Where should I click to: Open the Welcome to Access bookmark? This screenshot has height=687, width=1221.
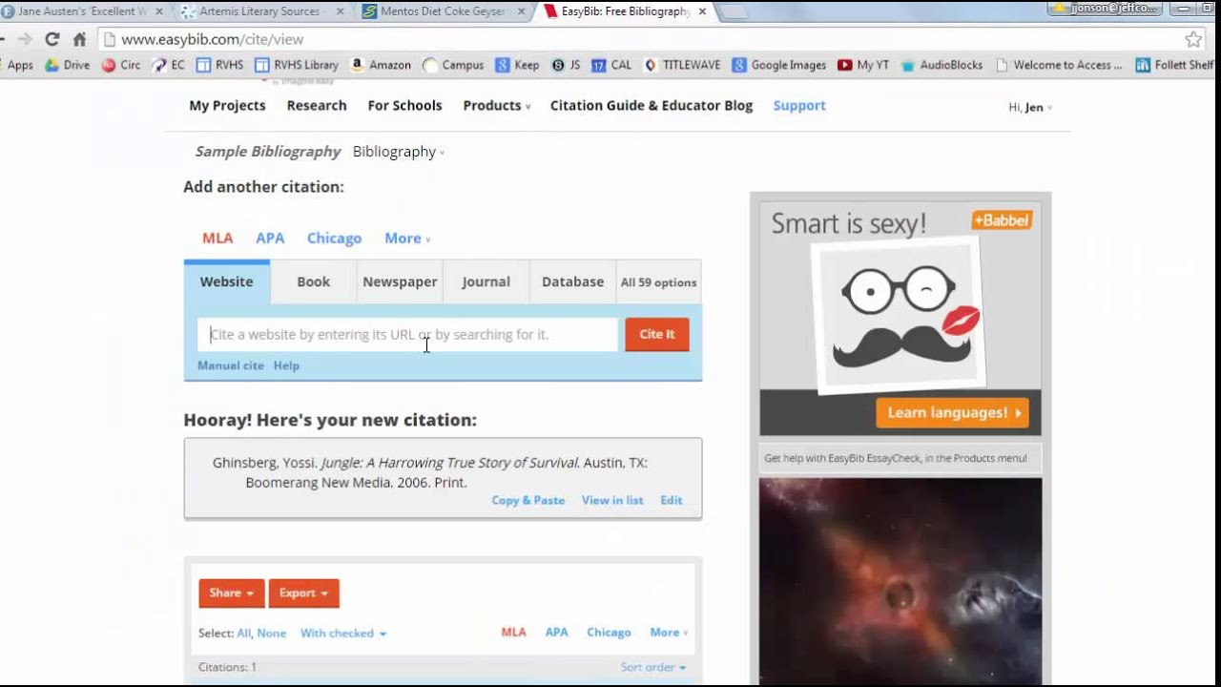1060,65
